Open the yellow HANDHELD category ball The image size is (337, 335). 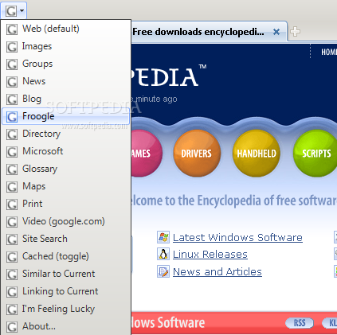coord(257,154)
